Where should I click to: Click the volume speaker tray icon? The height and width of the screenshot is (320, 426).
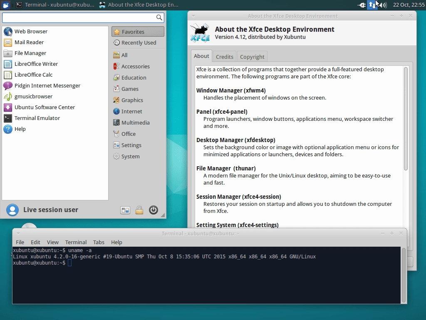pos(383,5)
